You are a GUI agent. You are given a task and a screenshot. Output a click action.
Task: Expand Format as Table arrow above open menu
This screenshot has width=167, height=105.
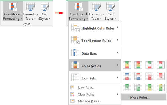pyautogui.click(x=101, y=18)
